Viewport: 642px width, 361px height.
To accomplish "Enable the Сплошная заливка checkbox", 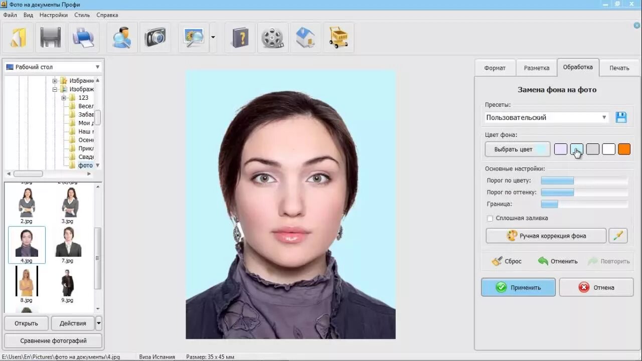I will 490,219.
